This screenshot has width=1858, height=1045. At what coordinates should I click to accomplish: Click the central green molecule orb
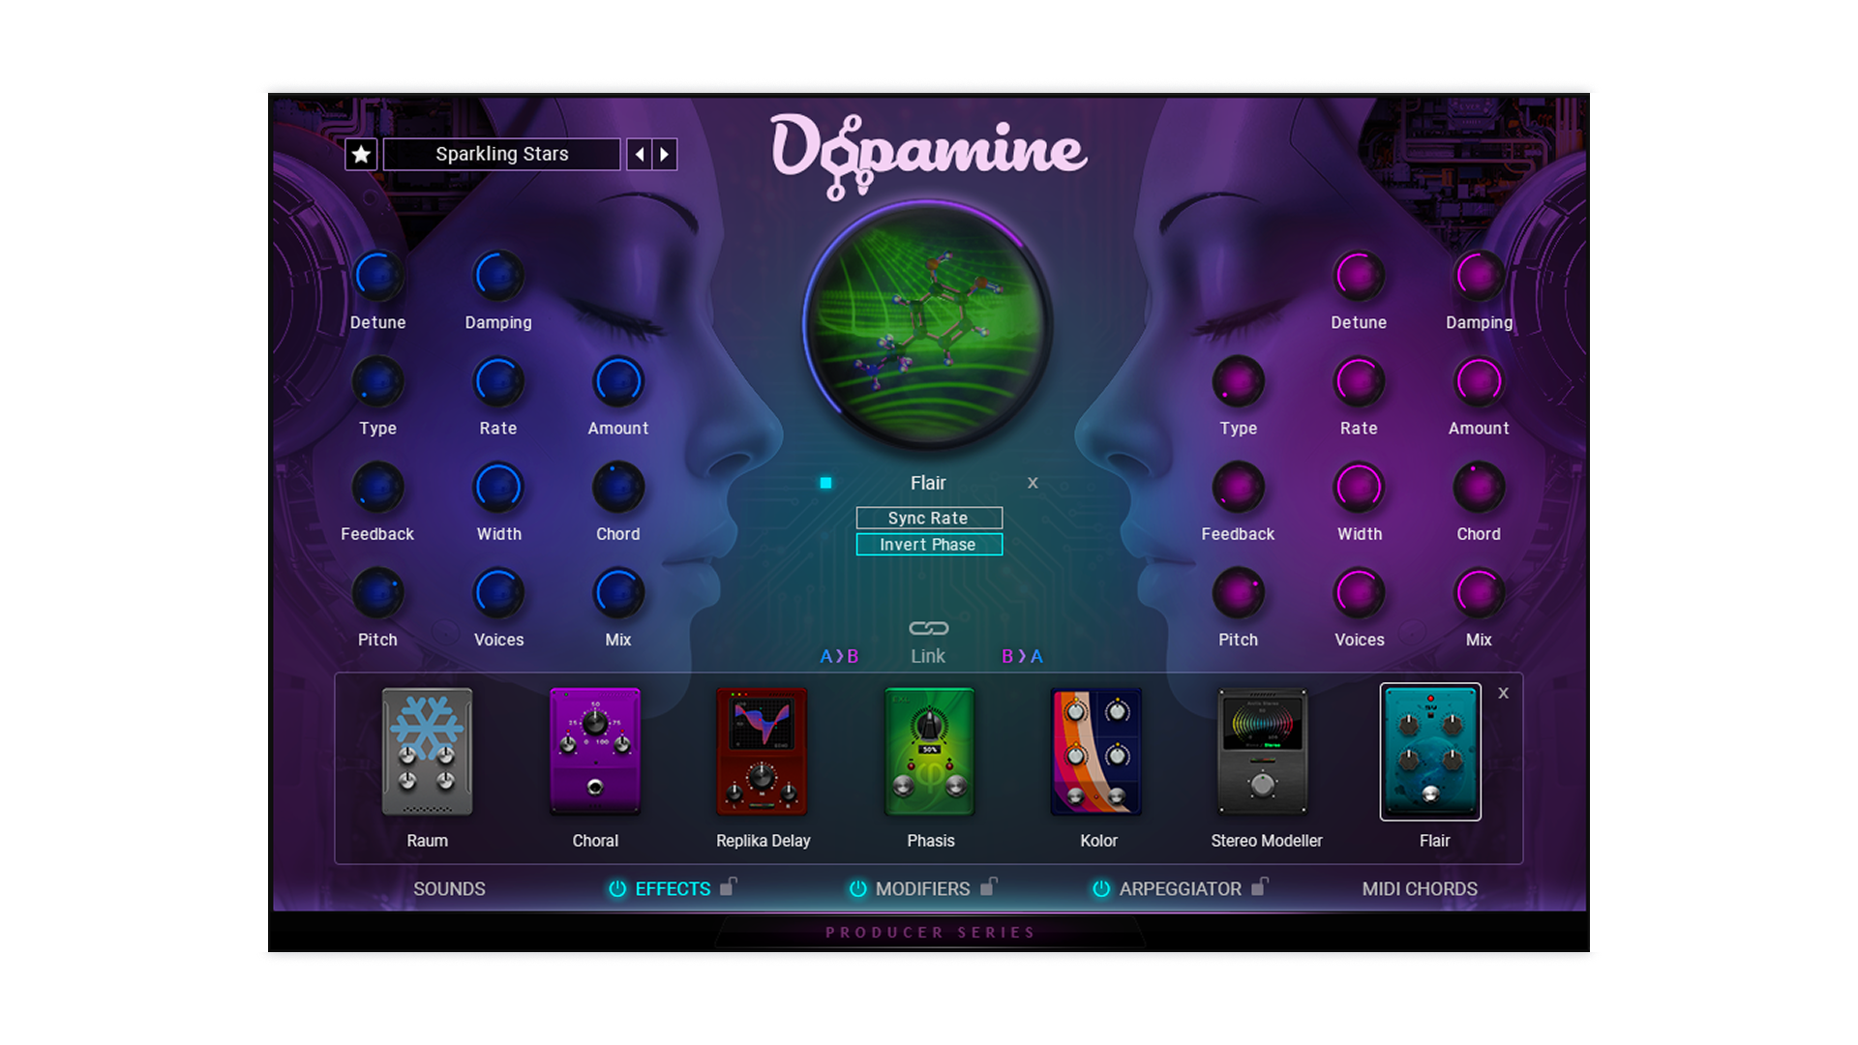click(928, 326)
